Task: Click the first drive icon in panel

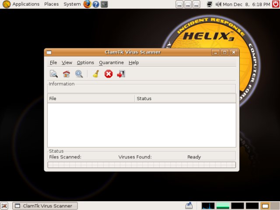Action: [179, 4]
